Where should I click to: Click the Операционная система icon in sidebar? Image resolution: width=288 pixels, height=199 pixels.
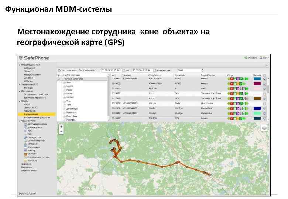25,157
